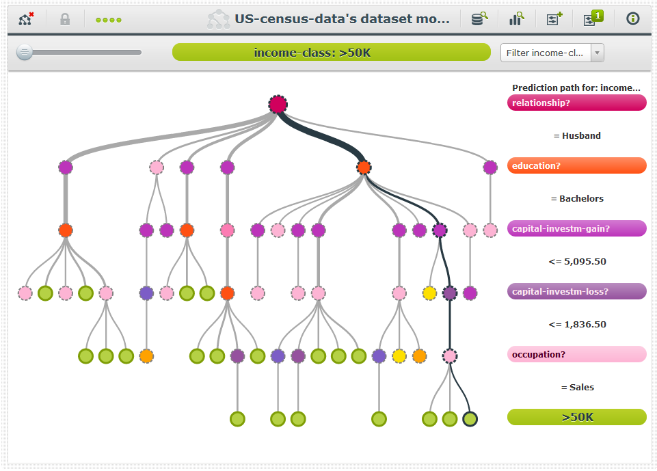The height and width of the screenshot is (471, 657).
Task: Click the Filter income-class dropdown arrow
Action: click(597, 53)
